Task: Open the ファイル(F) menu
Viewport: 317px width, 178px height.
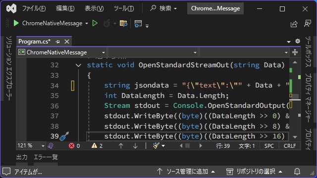Action: pos(34,8)
